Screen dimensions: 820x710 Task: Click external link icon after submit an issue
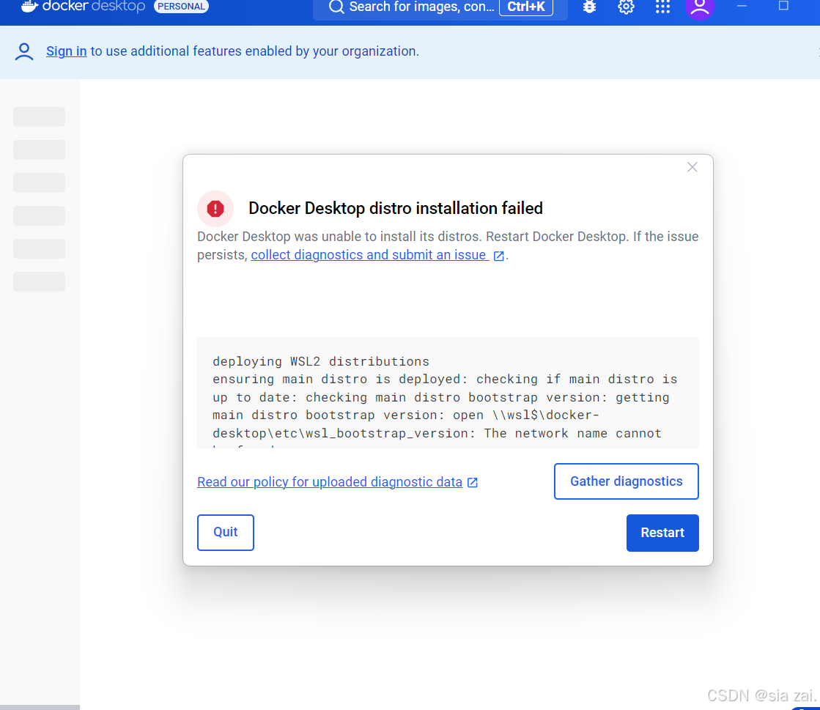click(499, 256)
